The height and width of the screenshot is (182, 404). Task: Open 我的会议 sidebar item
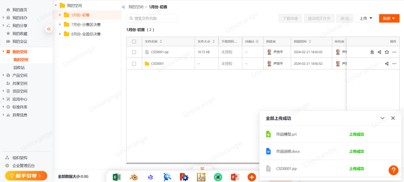coord(20,41)
